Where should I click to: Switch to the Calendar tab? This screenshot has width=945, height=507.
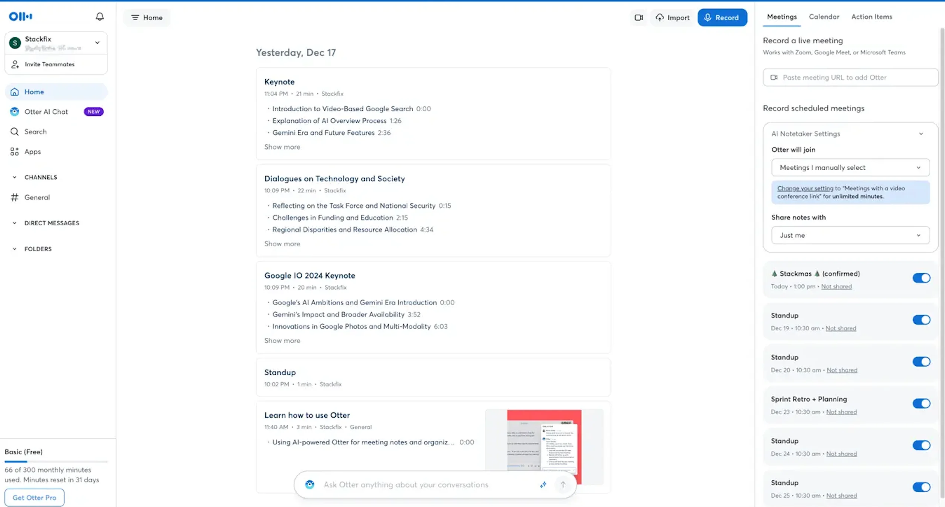click(824, 17)
